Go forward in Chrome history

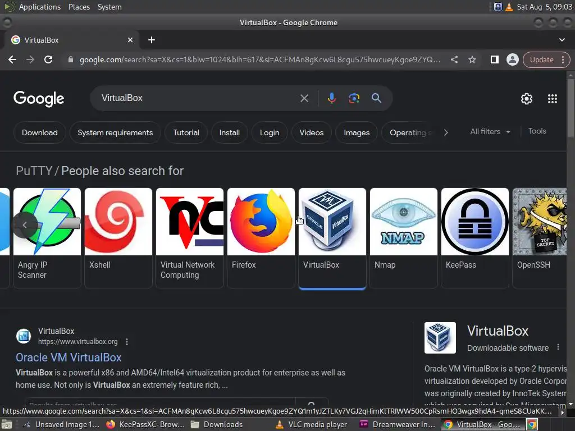30,59
